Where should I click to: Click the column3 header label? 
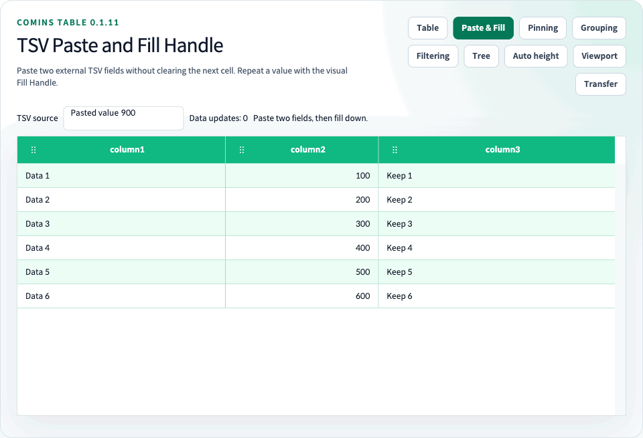(502, 150)
